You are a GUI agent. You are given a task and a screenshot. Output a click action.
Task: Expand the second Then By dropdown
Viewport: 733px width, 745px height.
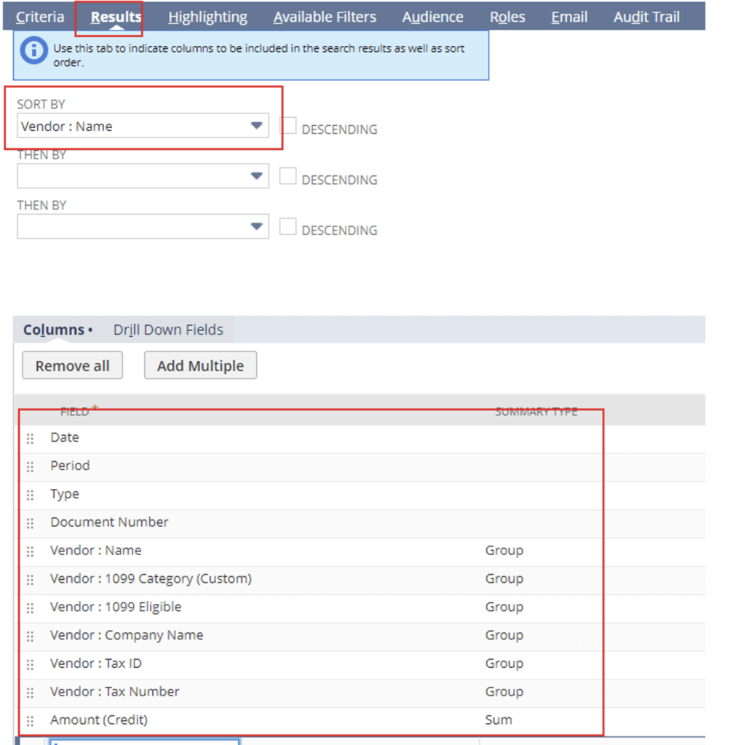coord(255,226)
